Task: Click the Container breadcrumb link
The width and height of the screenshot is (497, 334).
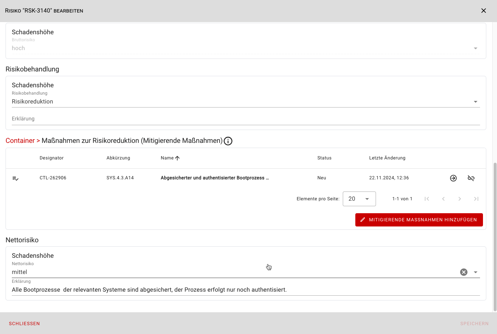Action: 20,141
